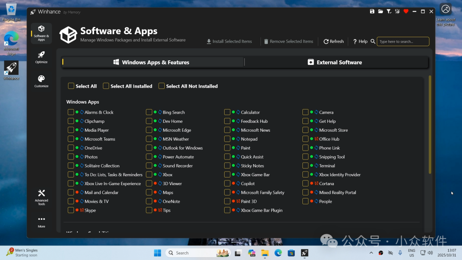Screen dimensions: 462x260
Task: Click the save configuration icon in title bar
Action: (372, 12)
